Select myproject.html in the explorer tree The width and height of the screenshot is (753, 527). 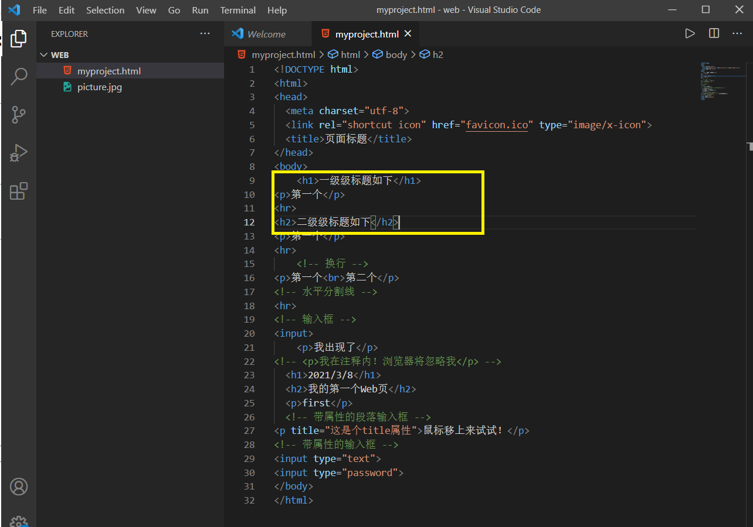[x=130, y=71]
